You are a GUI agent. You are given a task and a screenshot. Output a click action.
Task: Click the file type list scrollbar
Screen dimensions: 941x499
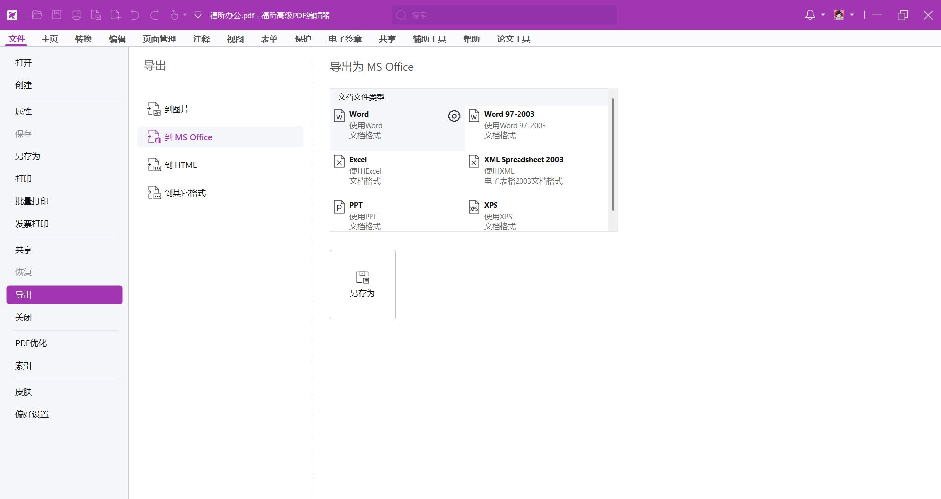coord(613,154)
